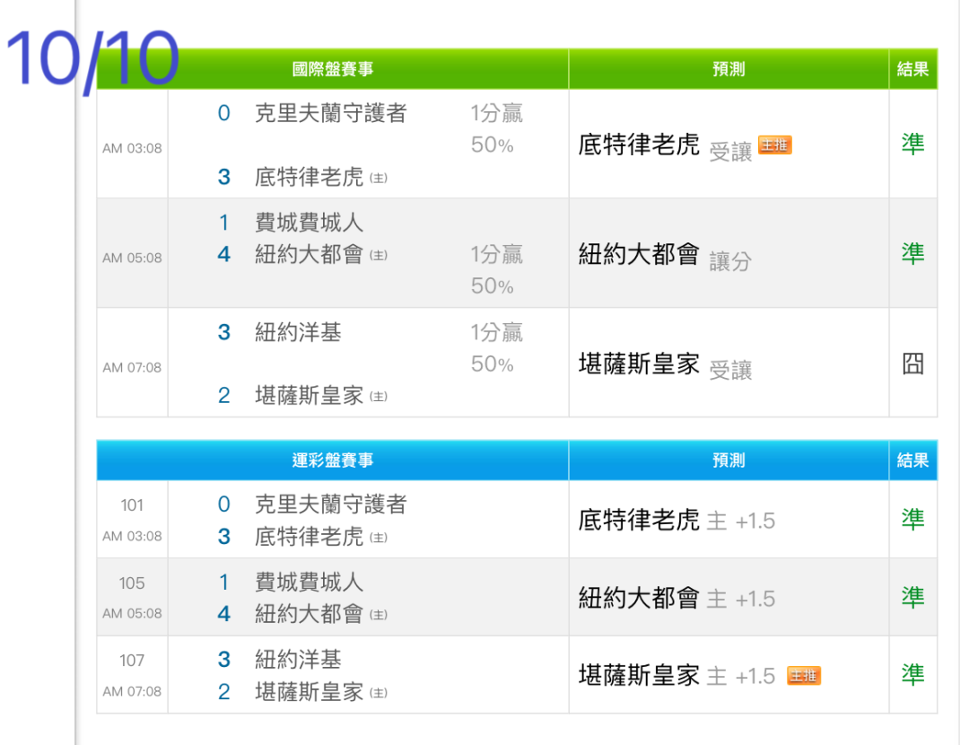Click the 1分贏 50% odds beside 紐約洋基
The image size is (969, 745).
click(x=496, y=348)
